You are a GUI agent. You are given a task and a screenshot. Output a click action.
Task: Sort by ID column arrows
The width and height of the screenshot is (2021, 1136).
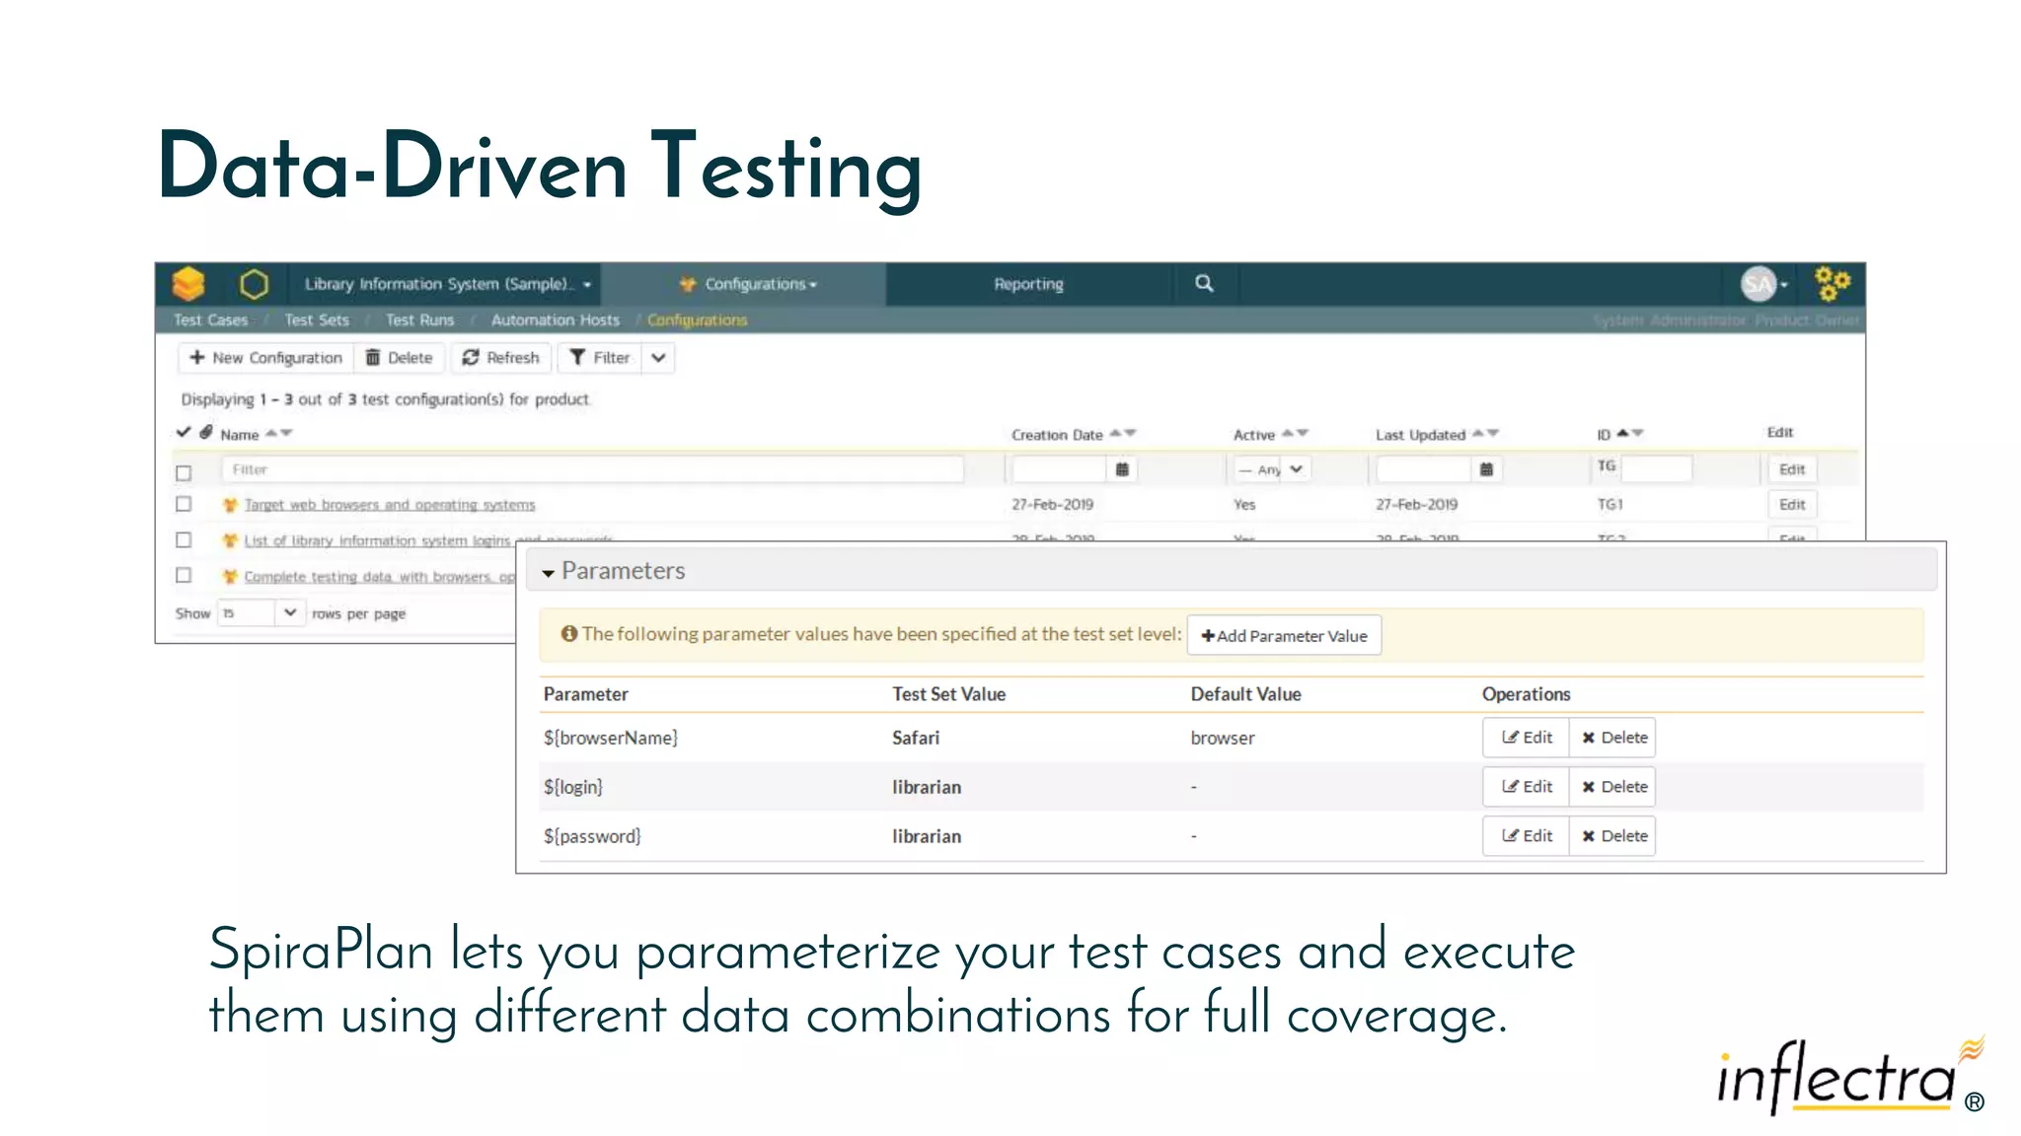point(1629,433)
